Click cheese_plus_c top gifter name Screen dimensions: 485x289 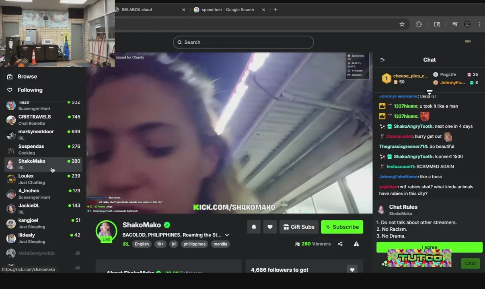tap(411, 75)
